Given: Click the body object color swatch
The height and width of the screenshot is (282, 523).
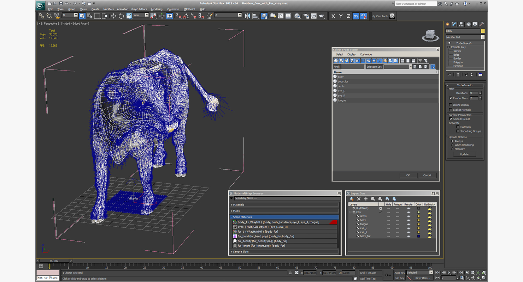Looking at the screenshot, I should coord(483,31).
